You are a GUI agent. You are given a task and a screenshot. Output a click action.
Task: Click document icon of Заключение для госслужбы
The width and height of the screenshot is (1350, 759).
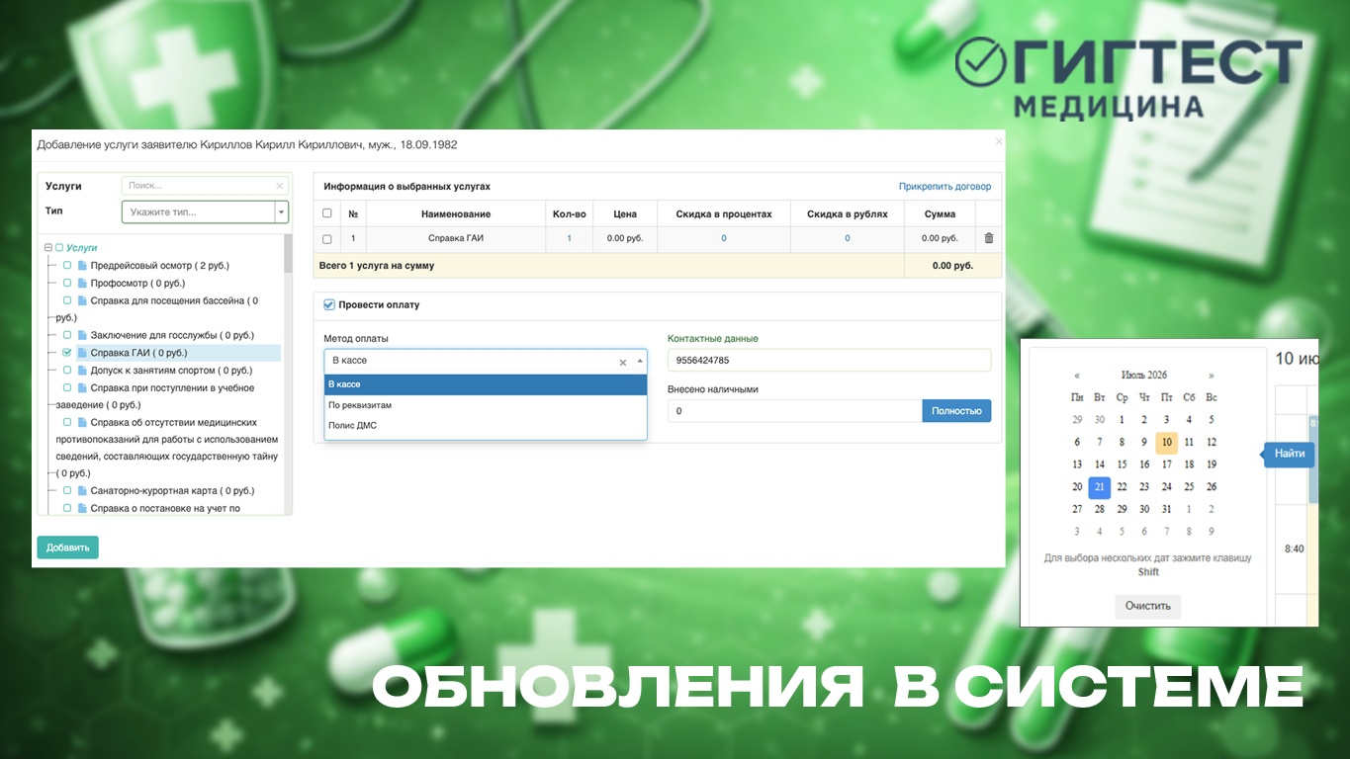pos(82,335)
